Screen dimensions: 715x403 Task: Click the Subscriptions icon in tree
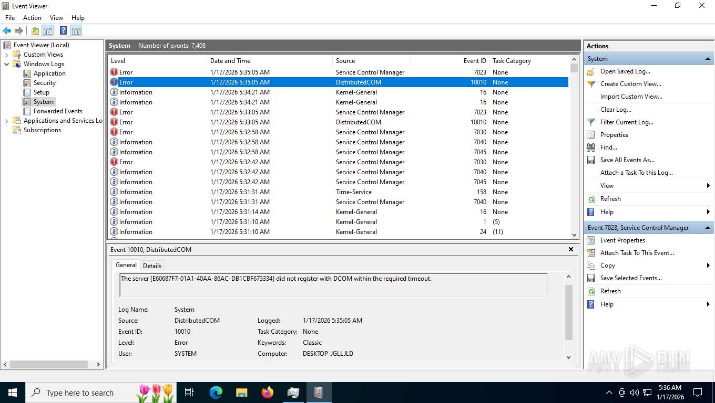[17, 130]
